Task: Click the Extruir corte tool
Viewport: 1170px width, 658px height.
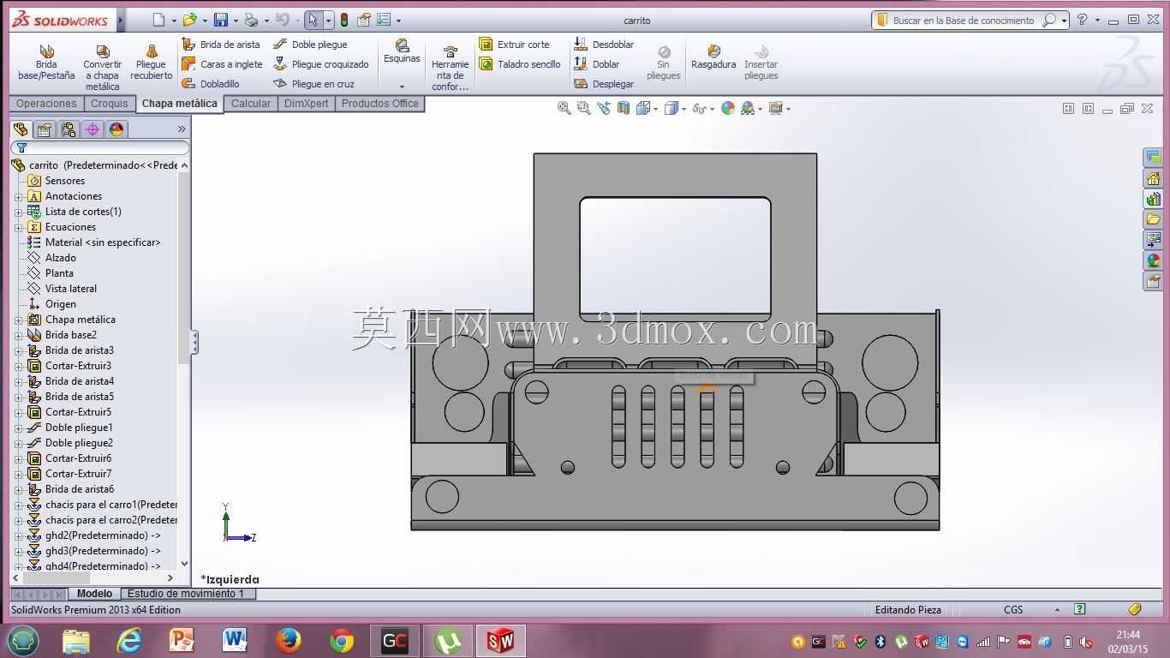Action: tap(514, 45)
